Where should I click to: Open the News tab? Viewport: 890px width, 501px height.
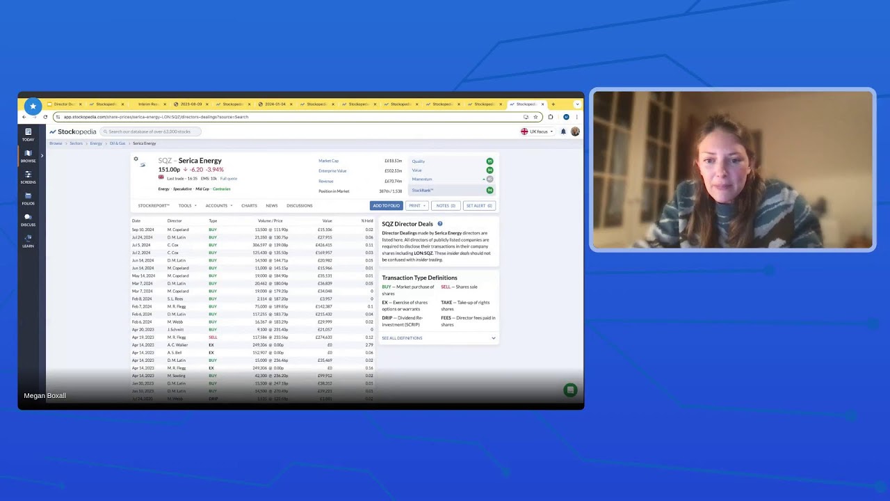[x=272, y=206]
